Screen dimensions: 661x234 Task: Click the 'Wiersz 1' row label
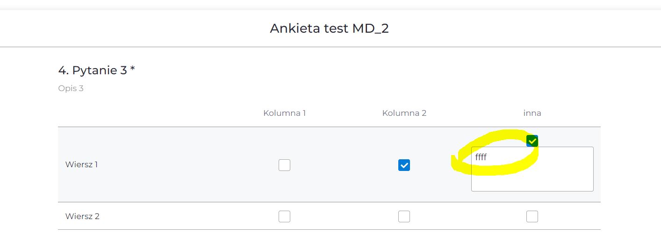pos(81,164)
